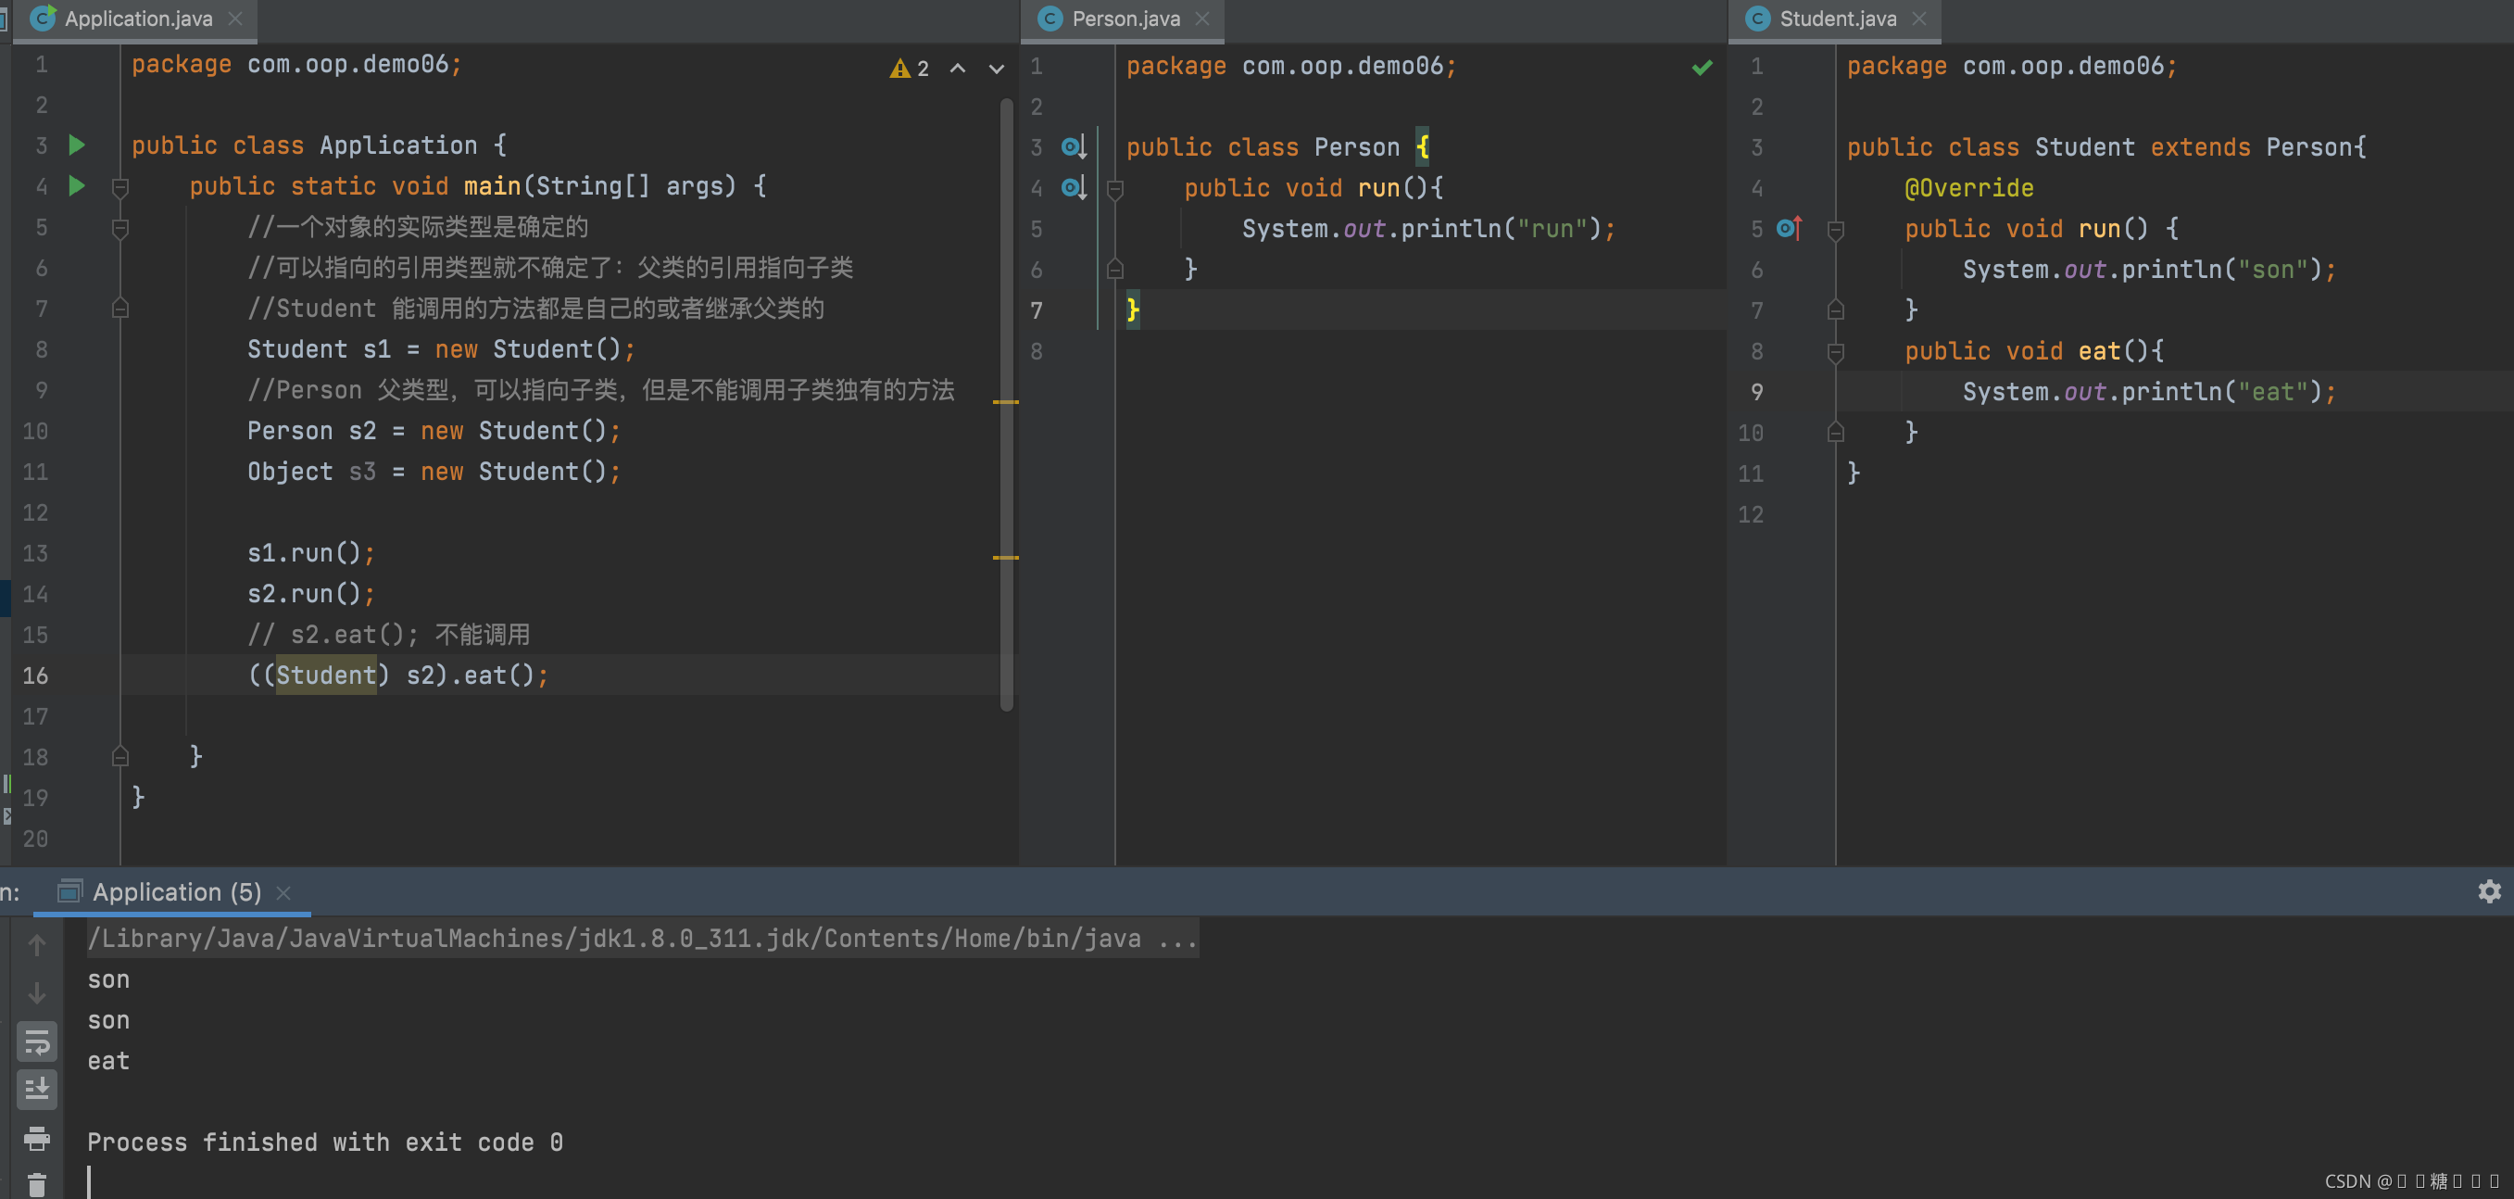Viewport: 2514px width, 1199px height.
Task: Select the Application (5) run tab
Action: [x=176, y=891]
